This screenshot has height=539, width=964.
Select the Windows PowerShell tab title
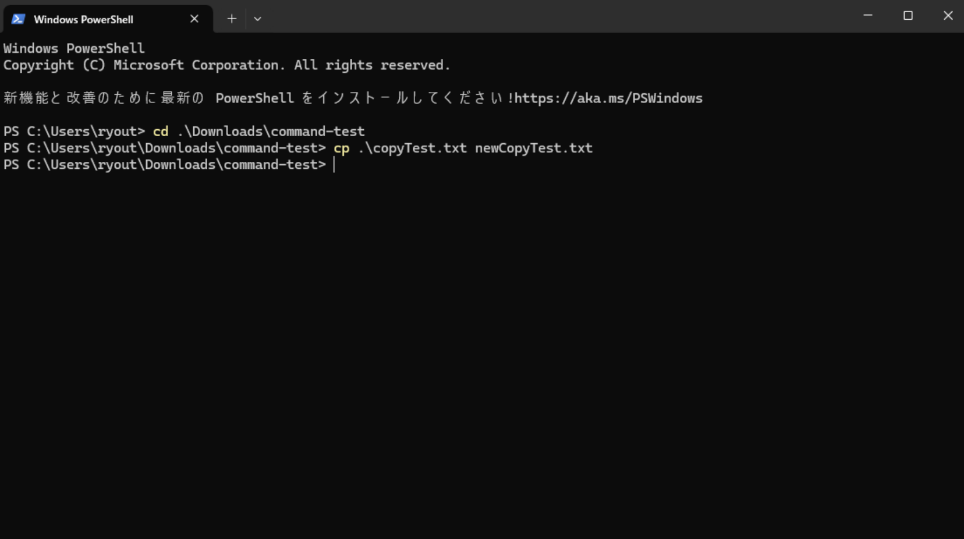(x=83, y=19)
